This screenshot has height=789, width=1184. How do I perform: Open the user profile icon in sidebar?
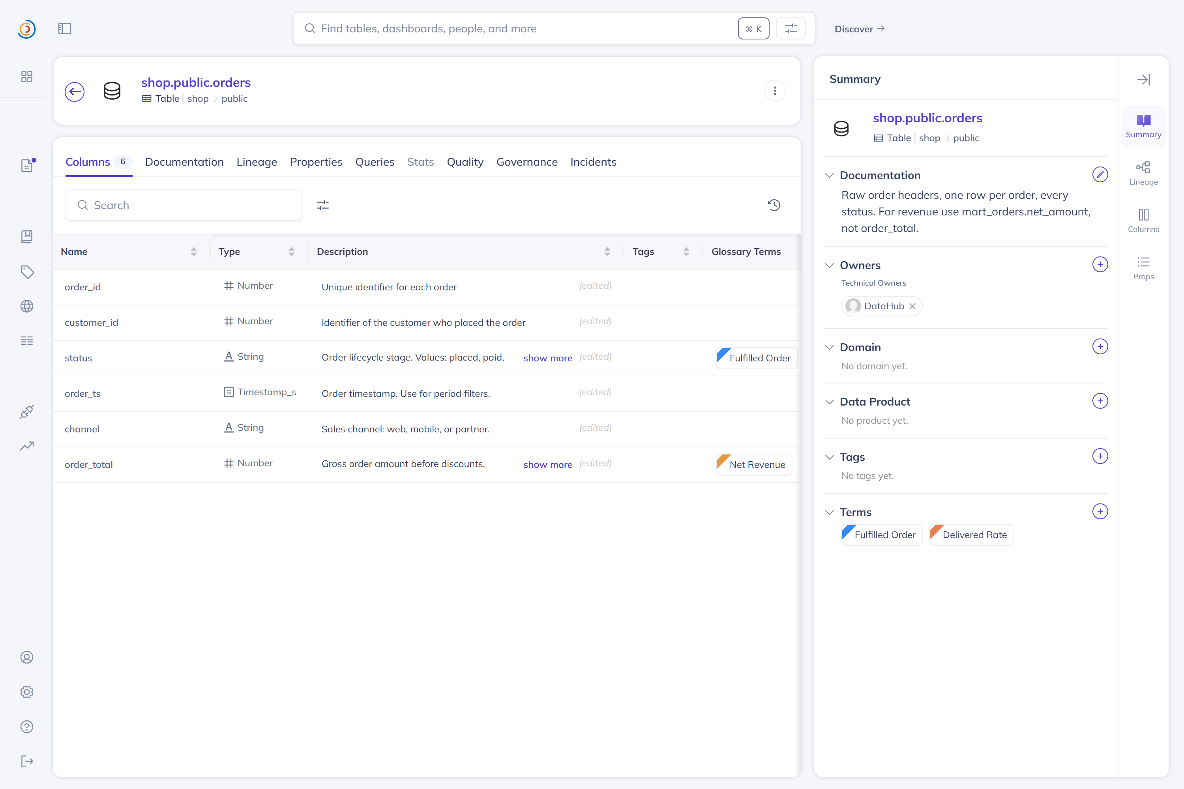click(x=27, y=657)
